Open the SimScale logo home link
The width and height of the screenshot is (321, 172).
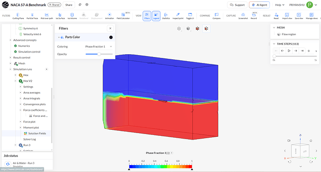5,5
